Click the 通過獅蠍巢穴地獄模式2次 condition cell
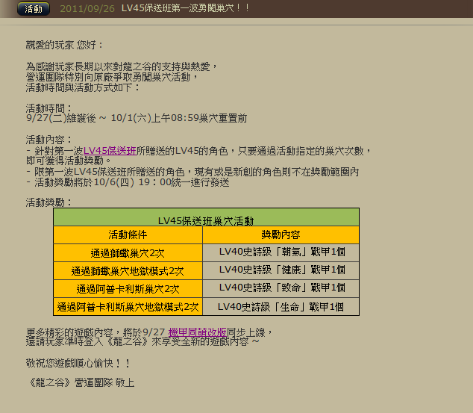 point(128,270)
